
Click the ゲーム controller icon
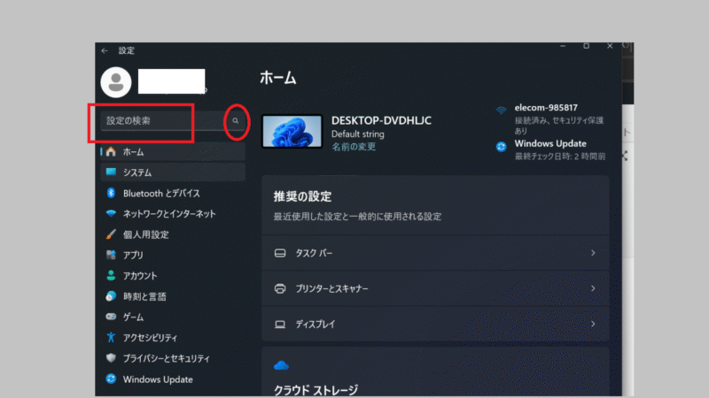click(111, 317)
